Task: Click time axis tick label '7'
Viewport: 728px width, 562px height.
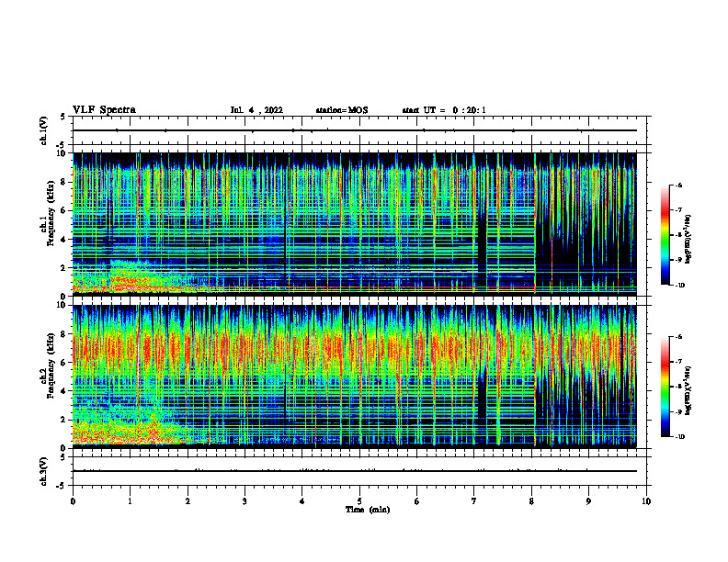Action: click(474, 501)
